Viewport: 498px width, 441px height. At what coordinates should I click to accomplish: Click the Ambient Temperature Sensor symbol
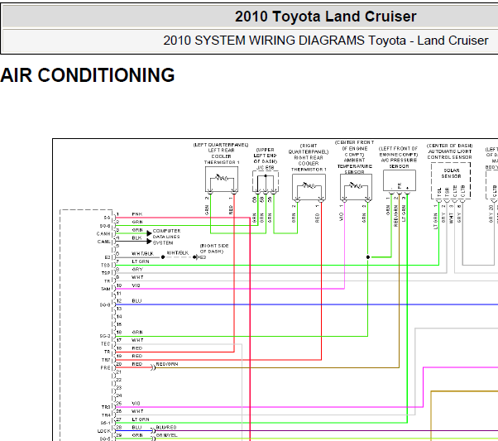point(356,187)
